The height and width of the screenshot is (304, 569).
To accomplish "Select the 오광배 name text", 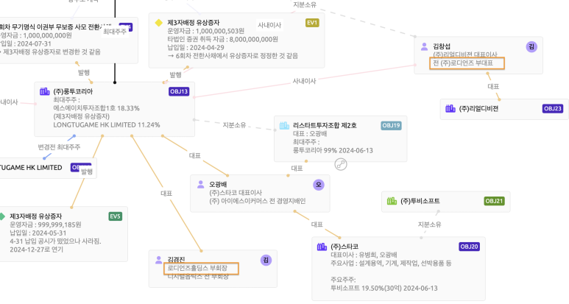I will [218, 184].
